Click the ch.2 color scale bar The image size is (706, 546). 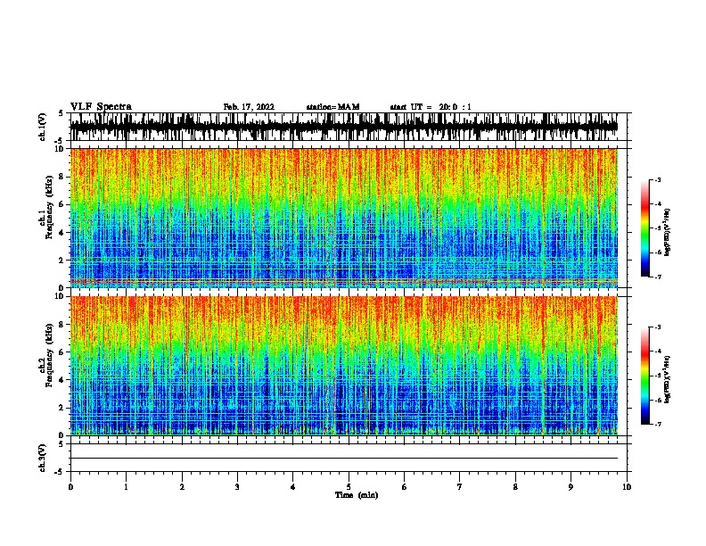point(645,376)
